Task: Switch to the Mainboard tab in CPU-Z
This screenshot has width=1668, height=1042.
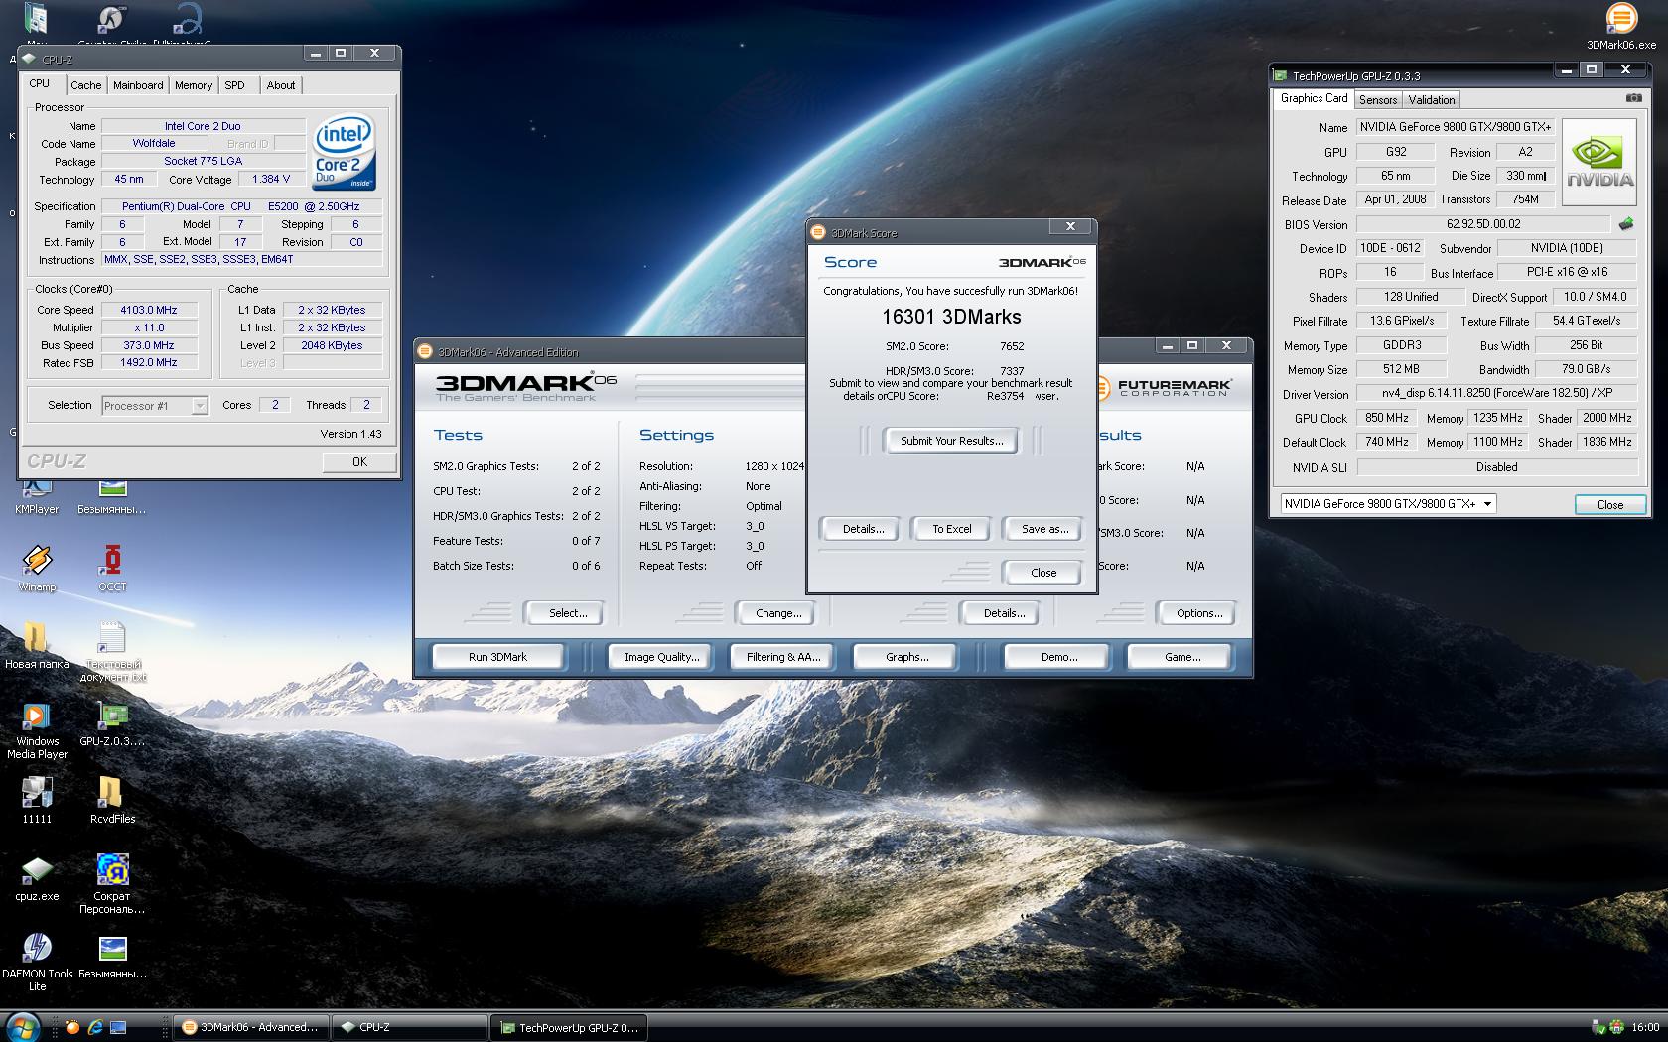Action: [138, 85]
